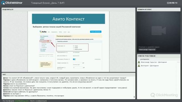Click Даниил's reply «не выгодно )»

click(x=12, y=94)
